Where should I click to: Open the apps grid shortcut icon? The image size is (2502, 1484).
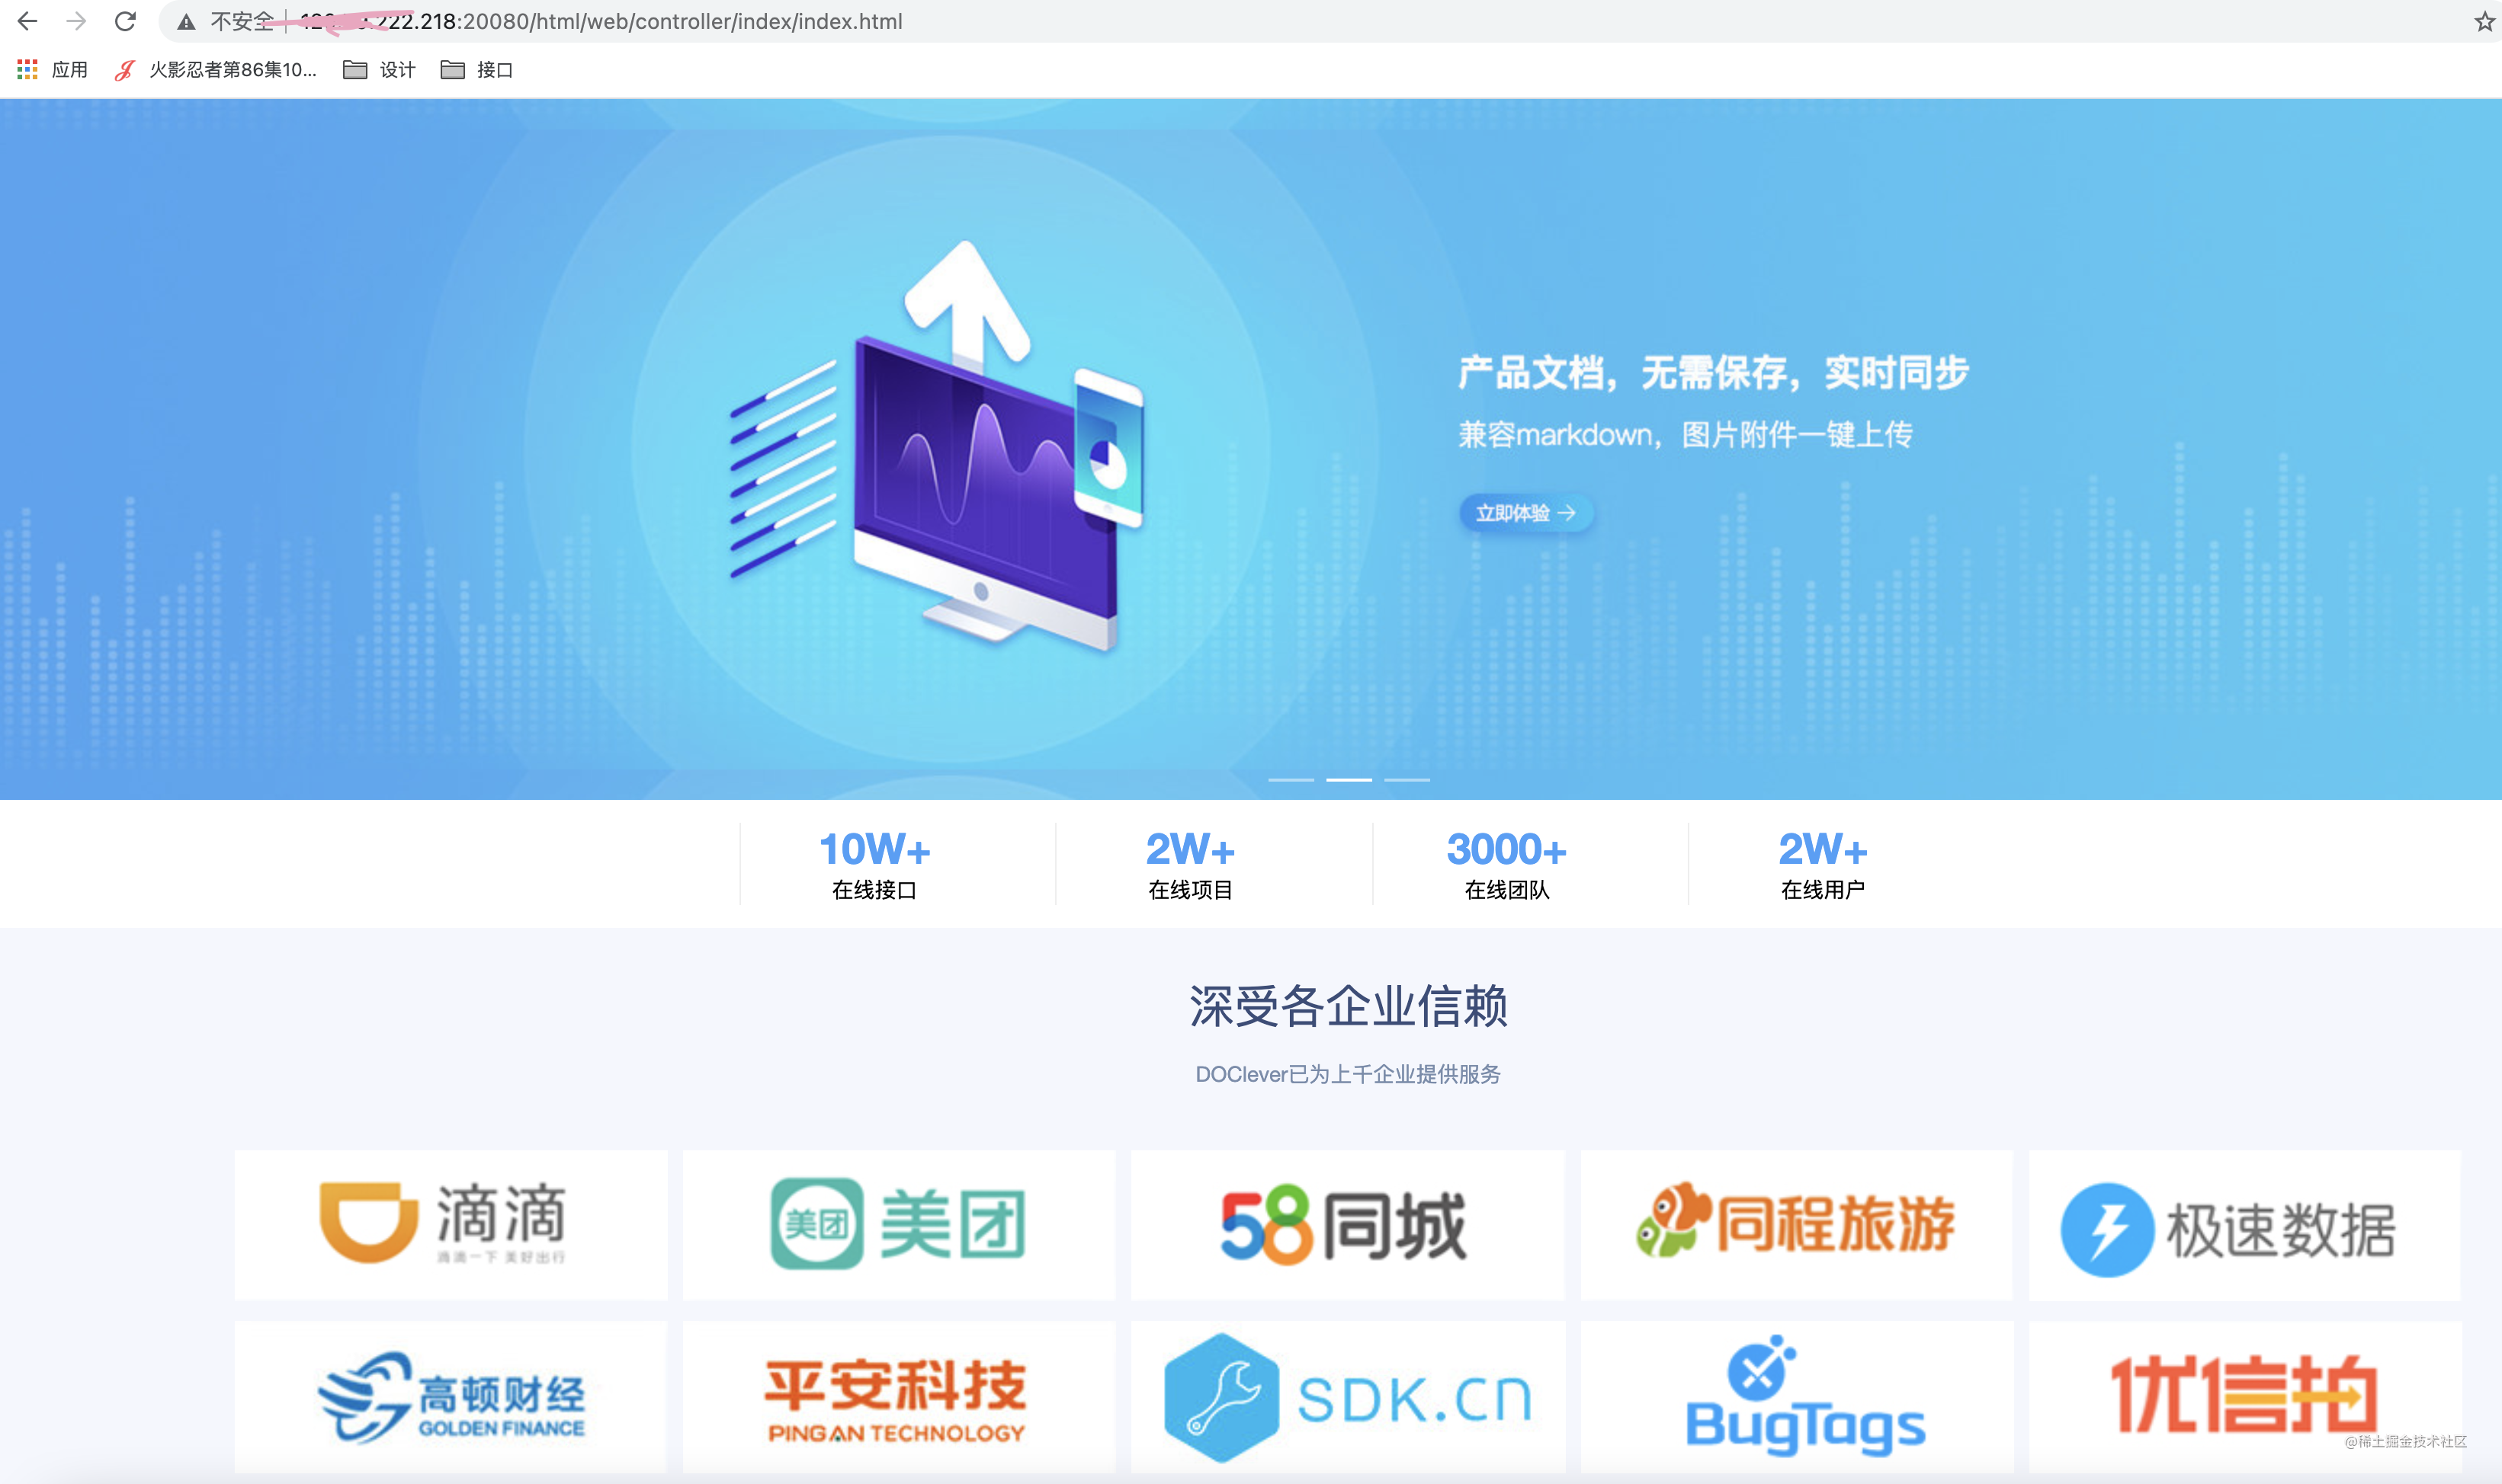point(27,69)
